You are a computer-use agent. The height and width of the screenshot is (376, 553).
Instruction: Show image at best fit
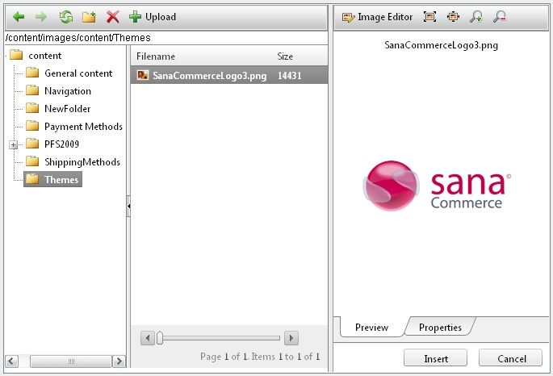click(429, 17)
